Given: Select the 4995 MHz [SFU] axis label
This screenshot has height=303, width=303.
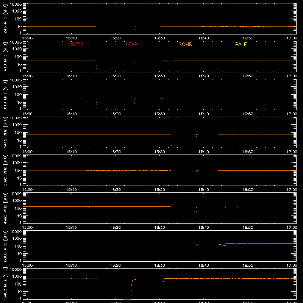Looking at the screenshot, I should click(x=5, y=208).
